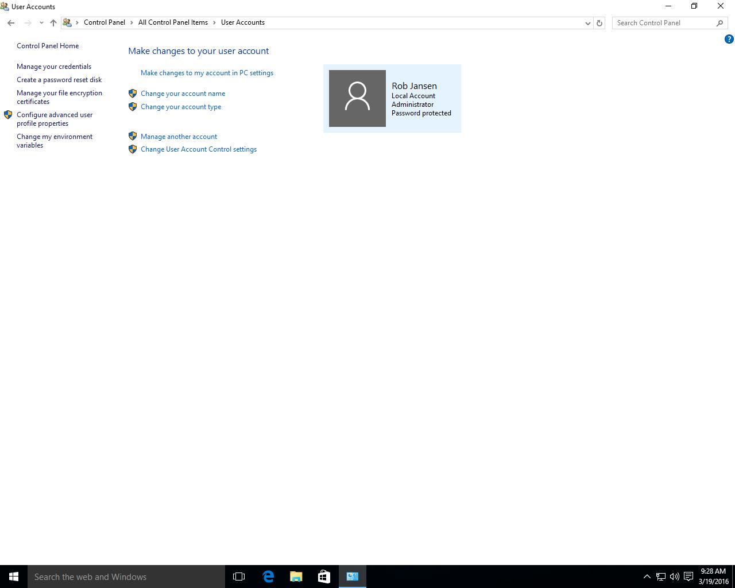Screen dimensions: 735x588
Task: Open Make changes to my account in PC settings
Action: pos(207,73)
